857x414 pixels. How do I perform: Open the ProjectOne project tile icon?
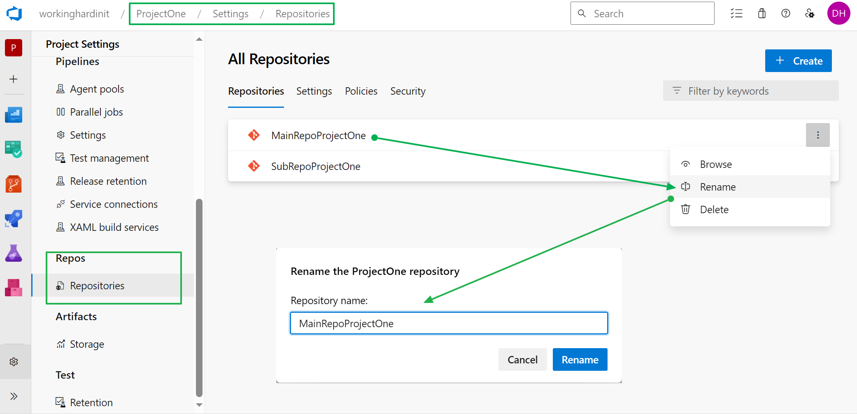click(x=14, y=48)
